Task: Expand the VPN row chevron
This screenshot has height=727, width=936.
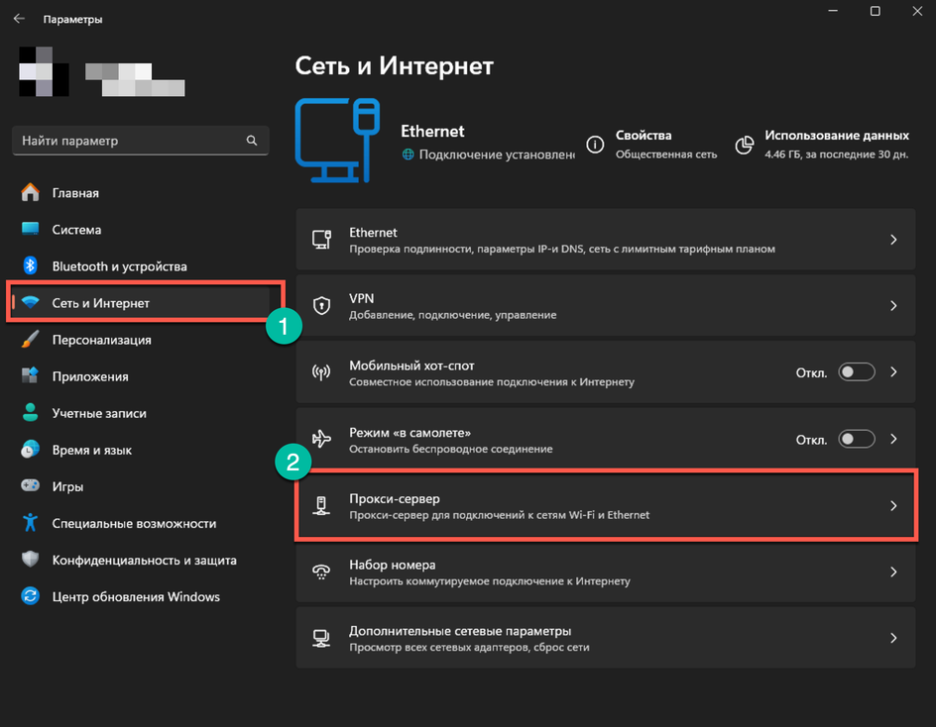Action: point(893,305)
